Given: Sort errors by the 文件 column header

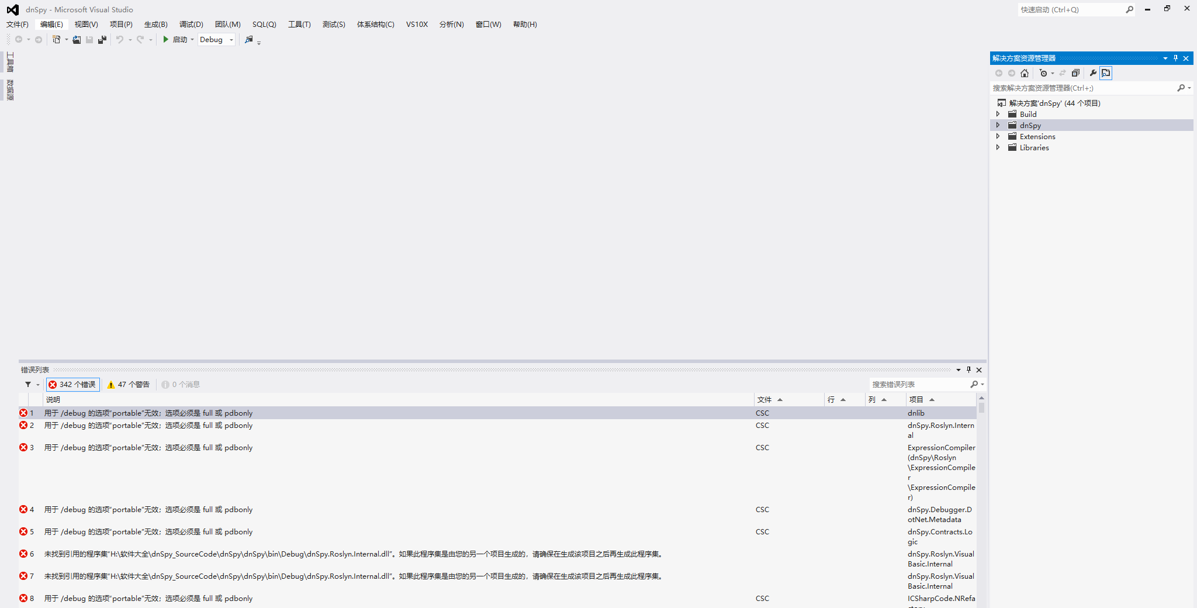Looking at the screenshot, I should [x=789, y=399].
